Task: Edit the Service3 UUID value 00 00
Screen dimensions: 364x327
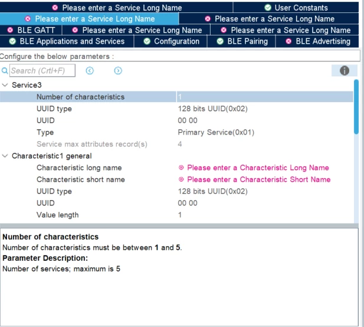Action: point(188,120)
